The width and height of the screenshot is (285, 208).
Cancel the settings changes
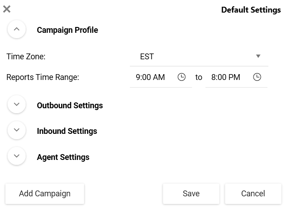[x=253, y=194]
